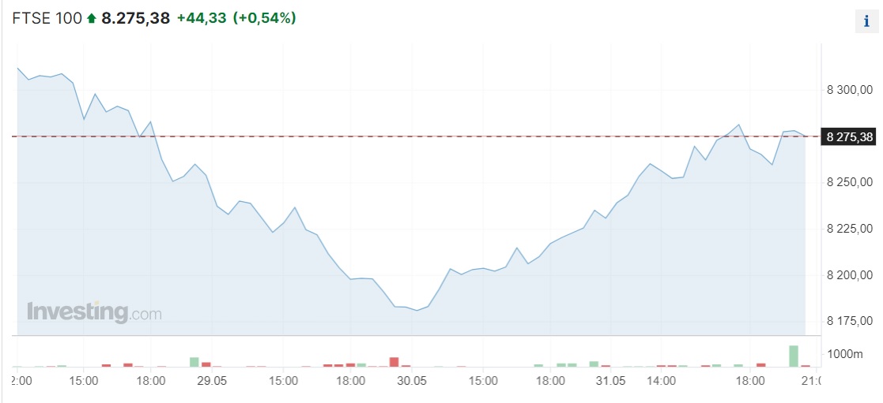The width and height of the screenshot is (883, 403).
Task: Click the 1000m volume axis label
Action: pyautogui.click(x=845, y=354)
